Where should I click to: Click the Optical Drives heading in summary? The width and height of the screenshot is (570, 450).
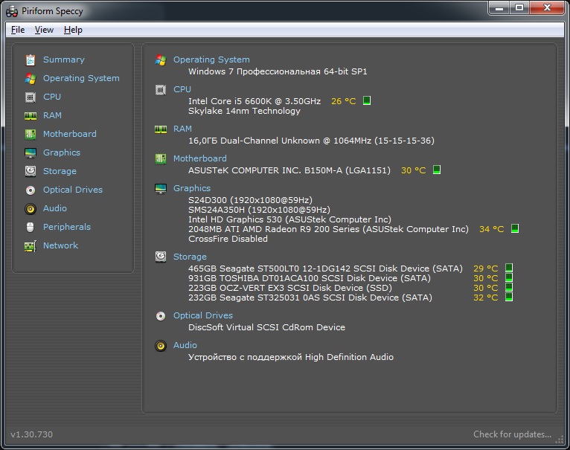tap(203, 315)
